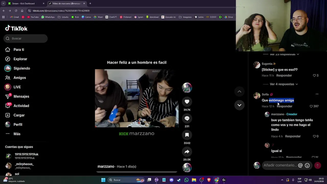
Task: Click the TikTok logo
Action: click(x=16, y=28)
